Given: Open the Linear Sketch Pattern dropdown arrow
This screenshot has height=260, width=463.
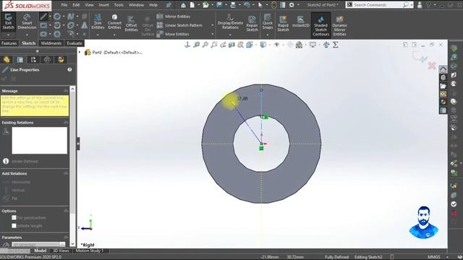Looking at the screenshot, I should tap(212, 25).
